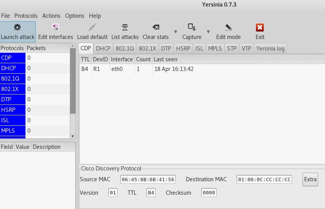This screenshot has width=325, height=209.
Task: Show the List attacks icon
Action: coord(125,27)
